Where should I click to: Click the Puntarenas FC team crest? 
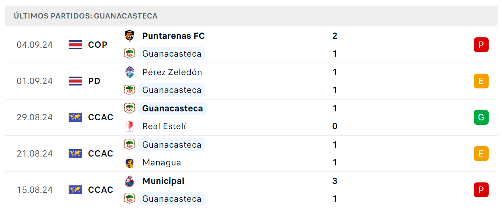129,36
